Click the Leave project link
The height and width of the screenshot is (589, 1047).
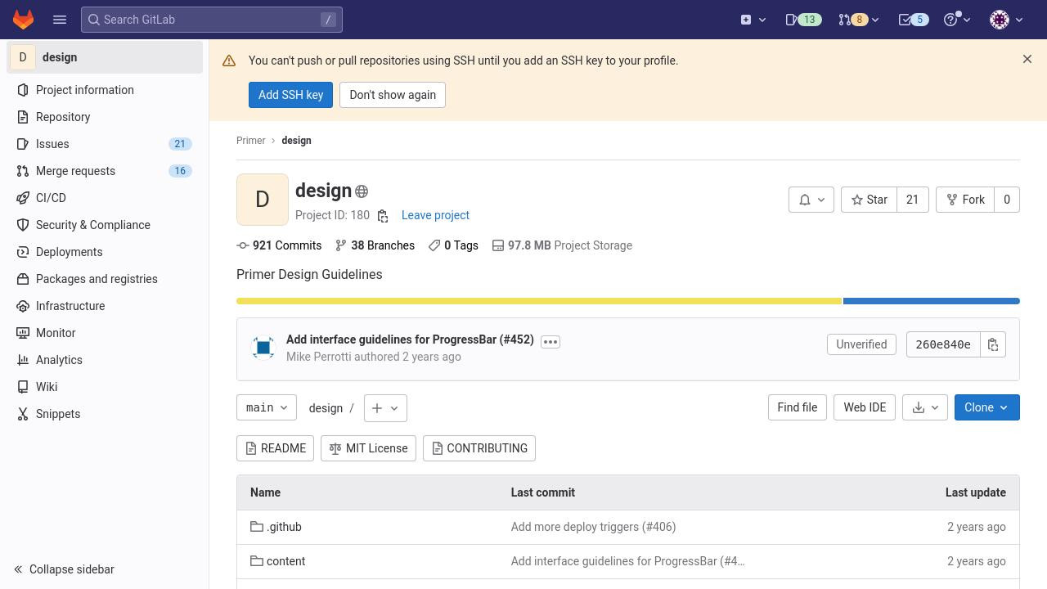click(435, 215)
